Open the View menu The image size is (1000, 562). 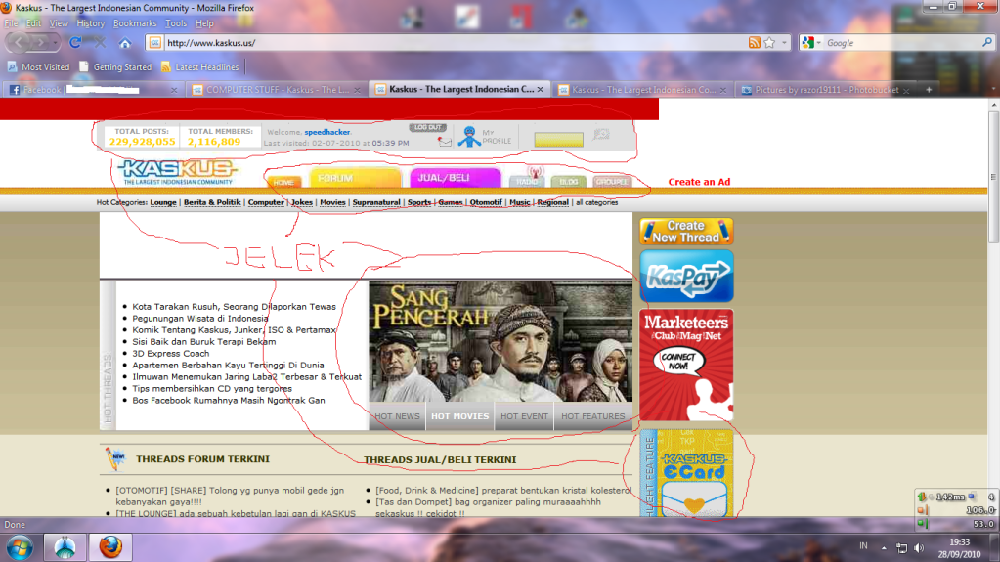[59, 22]
